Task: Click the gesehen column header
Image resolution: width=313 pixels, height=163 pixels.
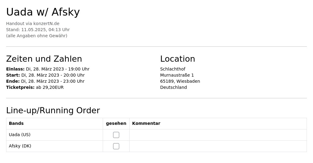Action: pos(116,123)
